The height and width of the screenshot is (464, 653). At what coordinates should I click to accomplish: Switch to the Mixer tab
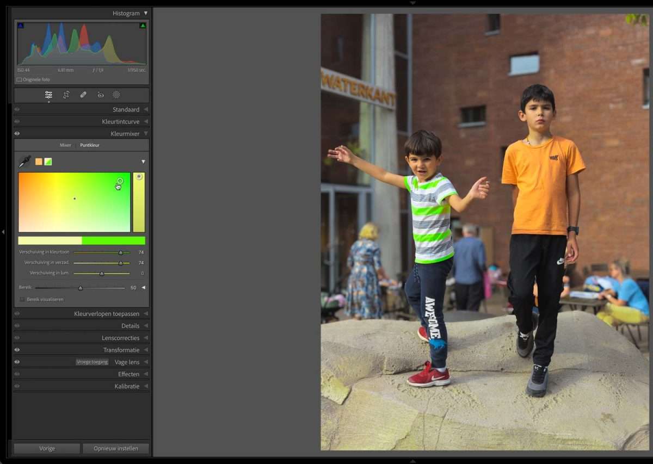click(x=65, y=145)
